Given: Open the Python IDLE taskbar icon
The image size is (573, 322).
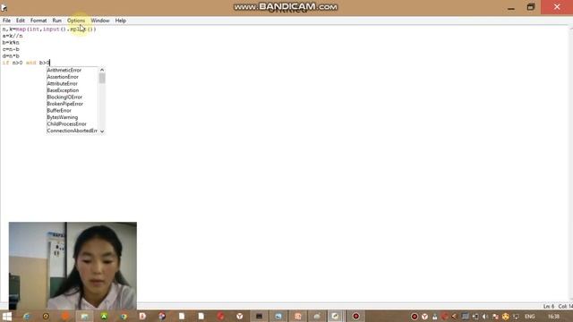Looking at the screenshot, I should click(335, 316).
